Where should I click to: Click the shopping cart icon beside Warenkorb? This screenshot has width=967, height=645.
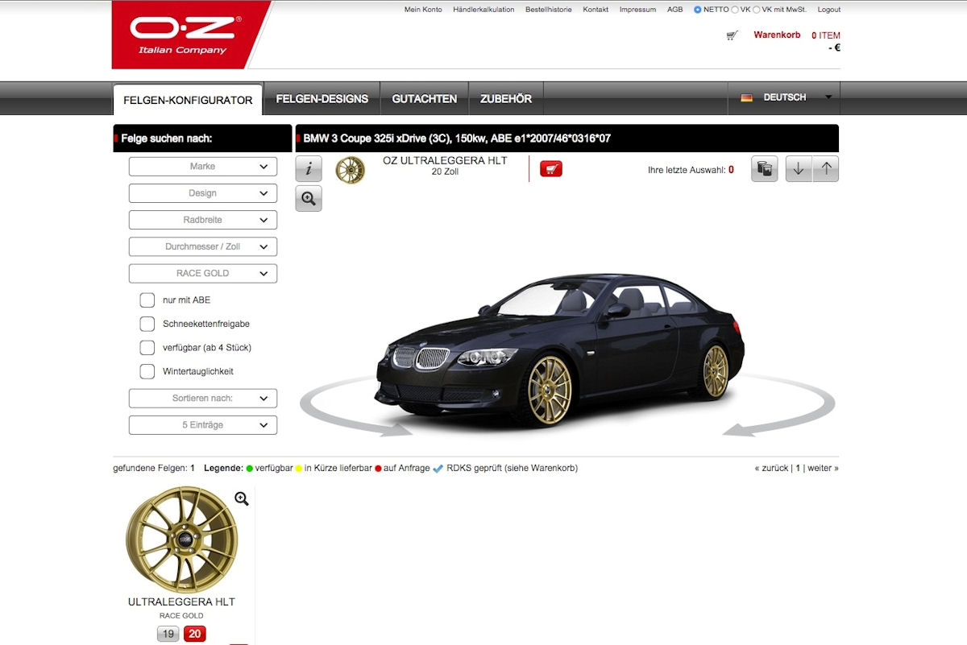[732, 35]
